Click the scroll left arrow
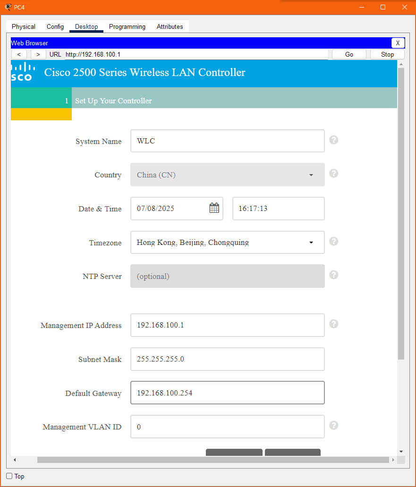The height and width of the screenshot is (487, 416). coord(15,460)
